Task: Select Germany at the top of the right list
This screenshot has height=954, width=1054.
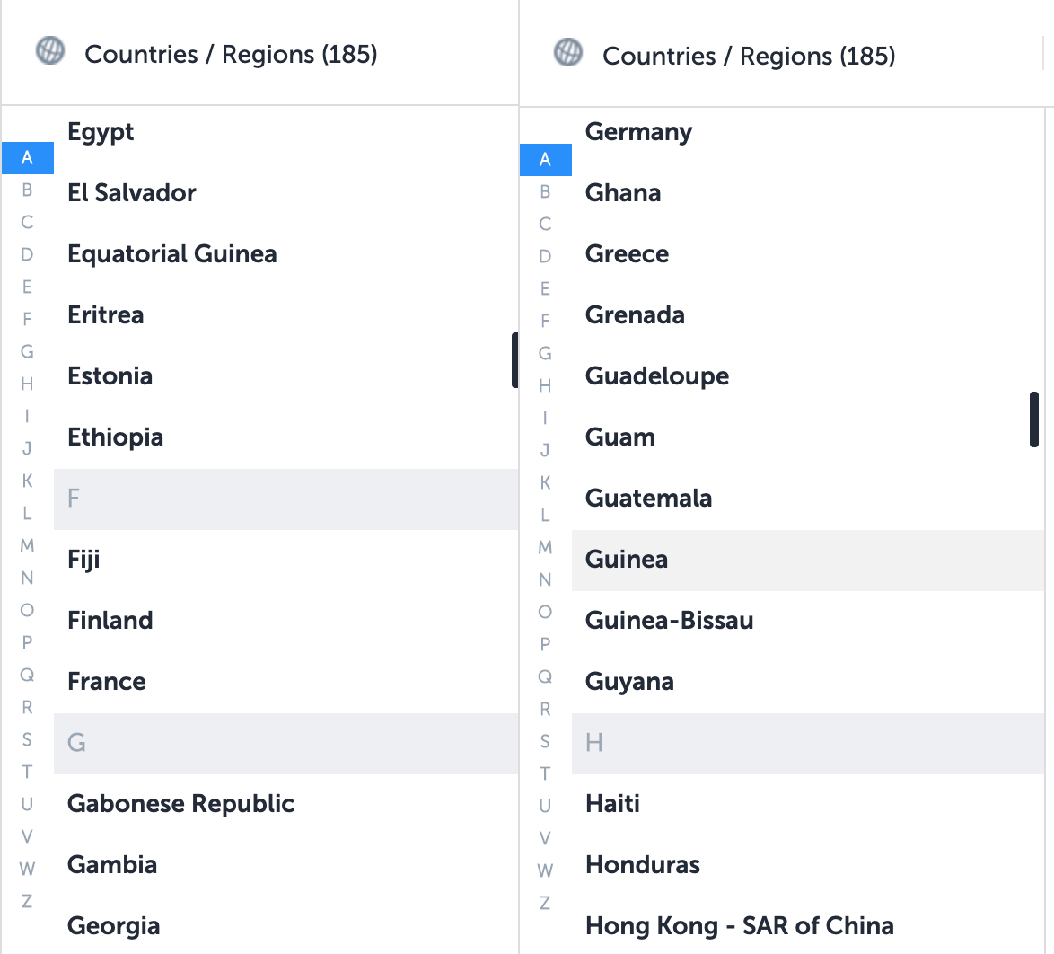Action: click(638, 131)
